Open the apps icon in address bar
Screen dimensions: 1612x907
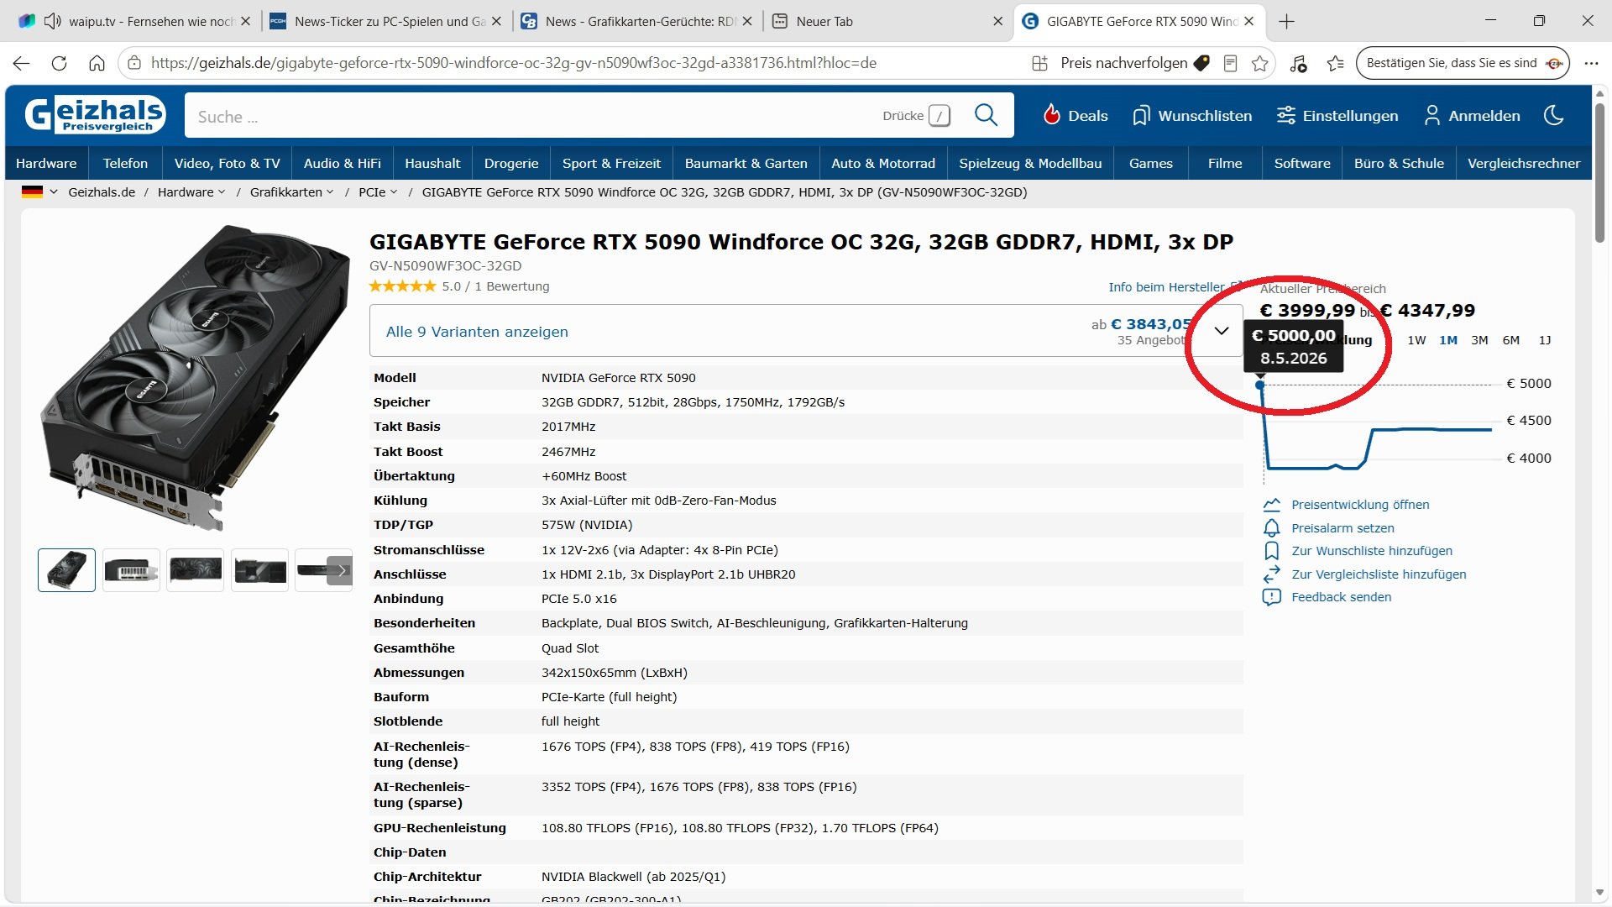pyautogui.click(x=1039, y=63)
